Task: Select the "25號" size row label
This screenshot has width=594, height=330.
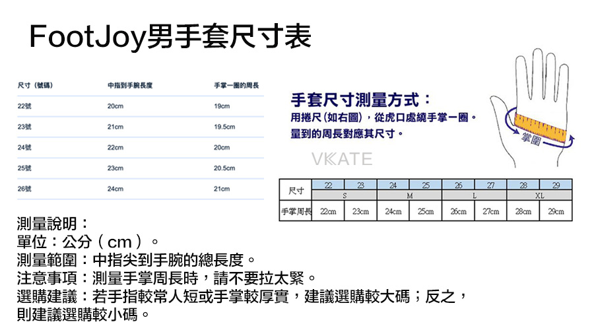Action: click(24, 168)
